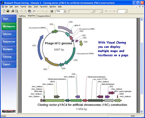Toggle Italic formatting button

point(110,11)
